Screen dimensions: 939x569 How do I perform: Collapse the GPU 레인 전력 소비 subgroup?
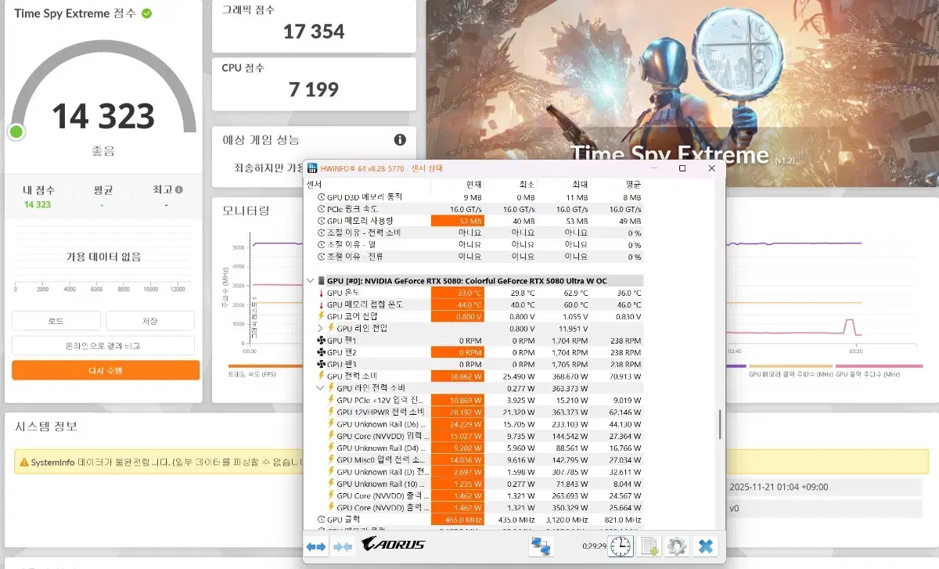tap(320, 387)
